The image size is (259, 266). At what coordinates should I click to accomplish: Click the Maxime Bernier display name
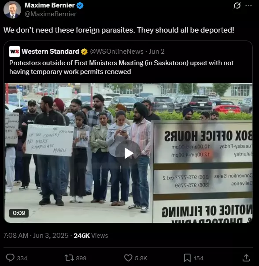(50, 5)
